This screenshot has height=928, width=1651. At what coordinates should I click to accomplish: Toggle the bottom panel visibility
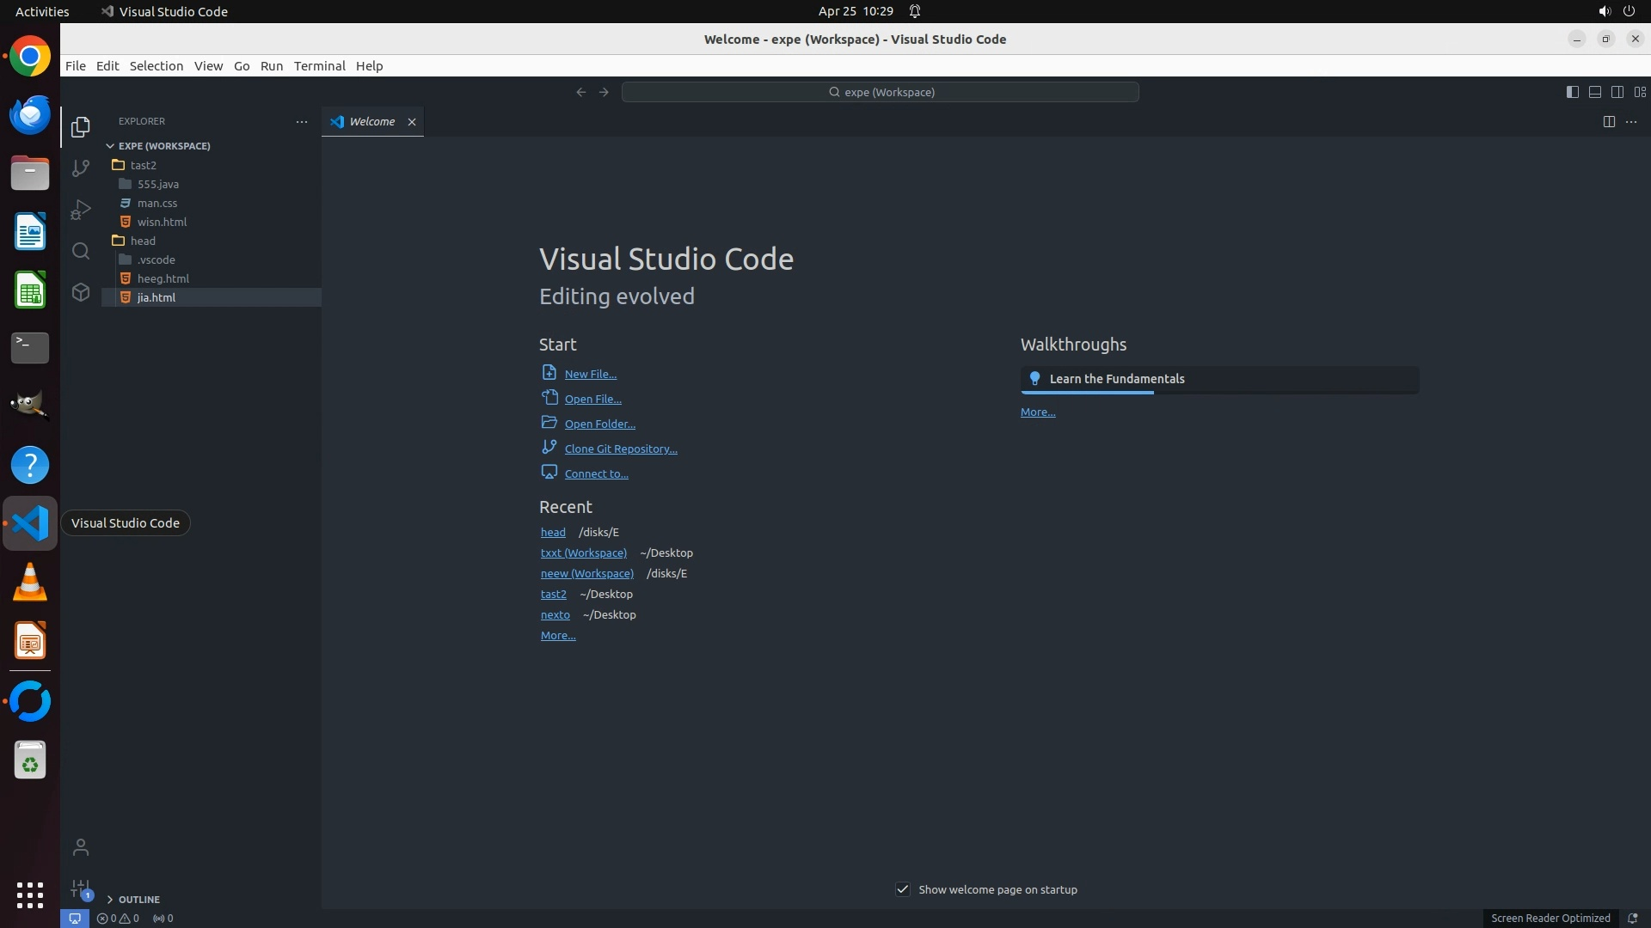(1595, 92)
